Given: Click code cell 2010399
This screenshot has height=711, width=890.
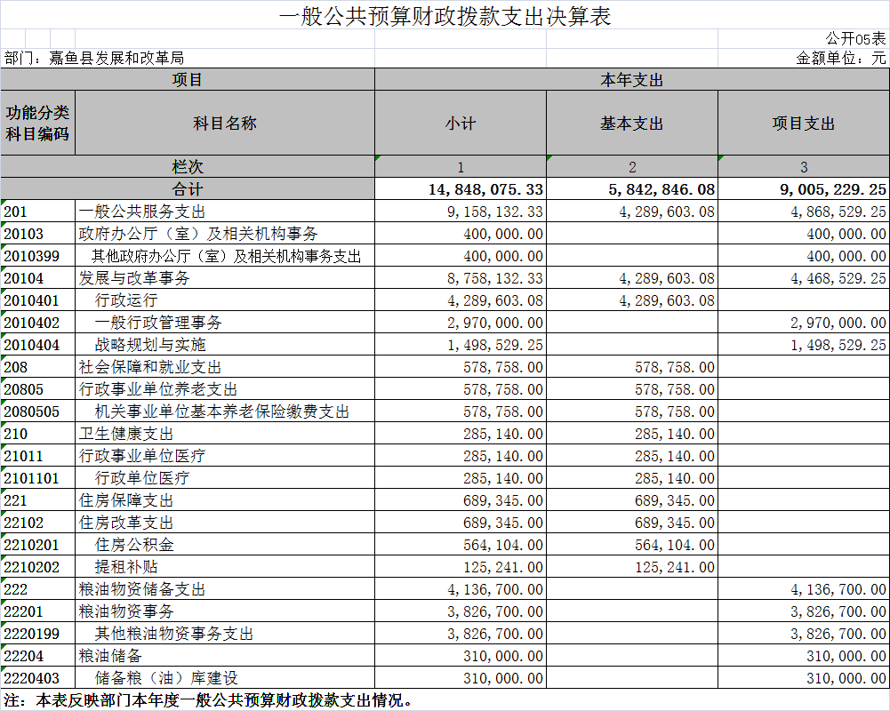Looking at the screenshot, I should tap(37, 255).
